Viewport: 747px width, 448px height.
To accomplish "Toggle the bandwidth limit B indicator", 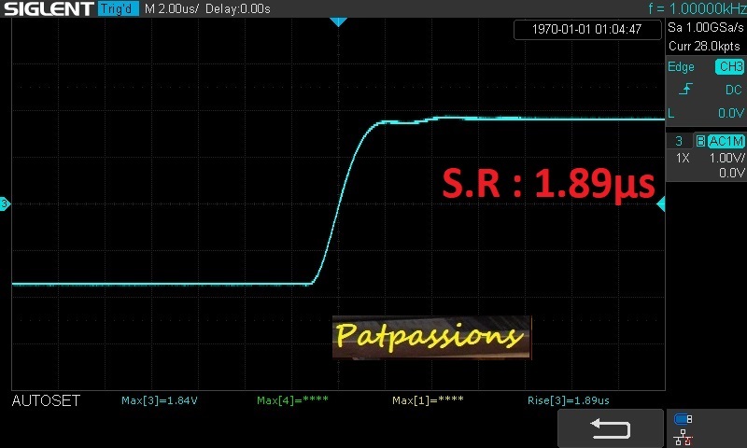I will [x=700, y=141].
